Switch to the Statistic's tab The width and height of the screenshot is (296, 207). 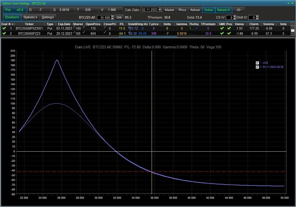coord(30,17)
